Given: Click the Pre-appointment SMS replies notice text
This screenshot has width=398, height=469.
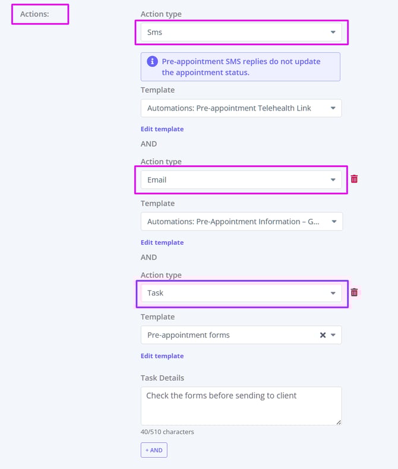Looking at the screenshot, I should click(241, 67).
